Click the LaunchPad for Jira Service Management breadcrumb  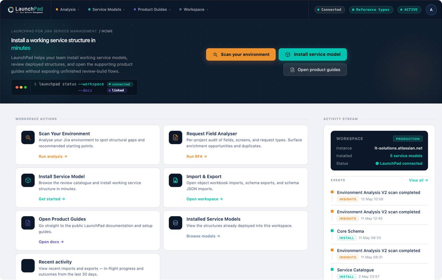[54, 31]
